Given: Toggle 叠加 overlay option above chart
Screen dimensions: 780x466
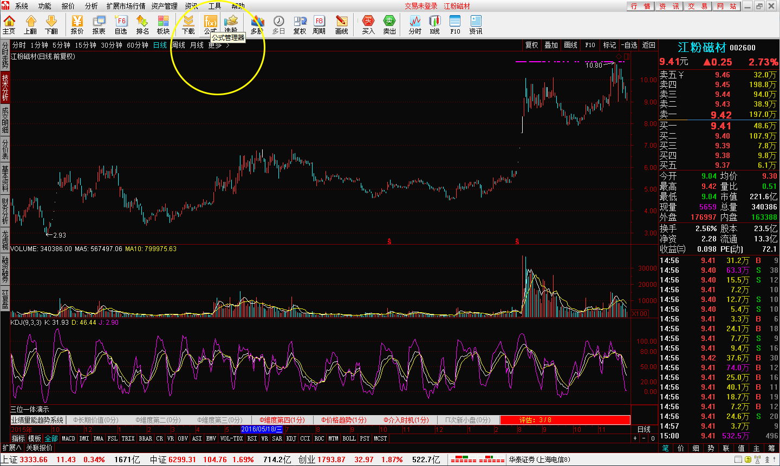Looking at the screenshot, I should point(551,45).
